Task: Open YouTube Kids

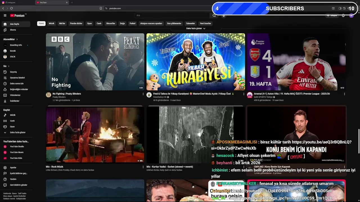Action: pyautogui.click(x=16, y=158)
